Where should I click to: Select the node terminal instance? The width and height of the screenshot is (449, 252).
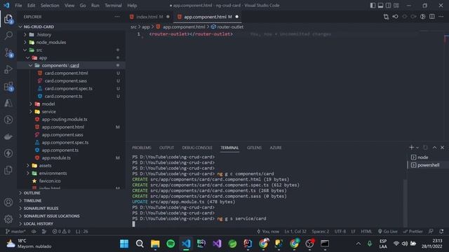click(x=422, y=157)
